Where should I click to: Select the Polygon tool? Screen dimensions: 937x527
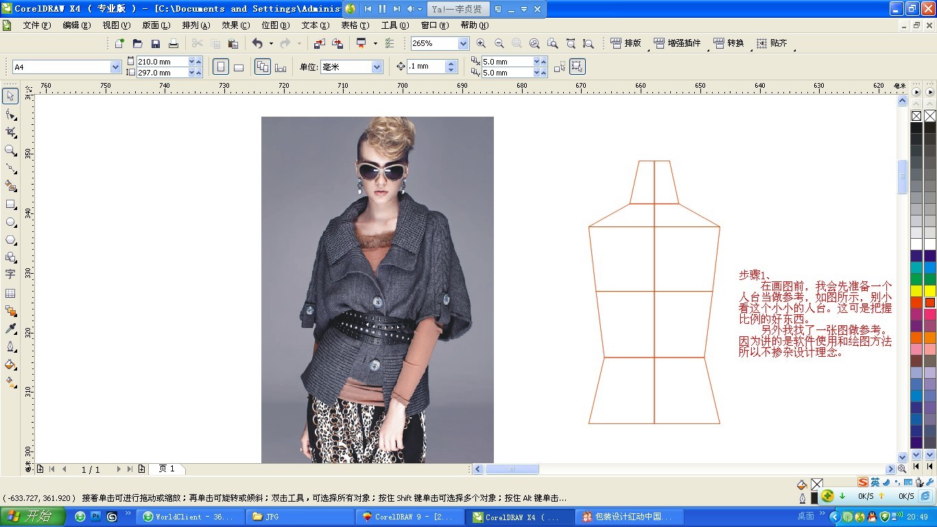10,239
